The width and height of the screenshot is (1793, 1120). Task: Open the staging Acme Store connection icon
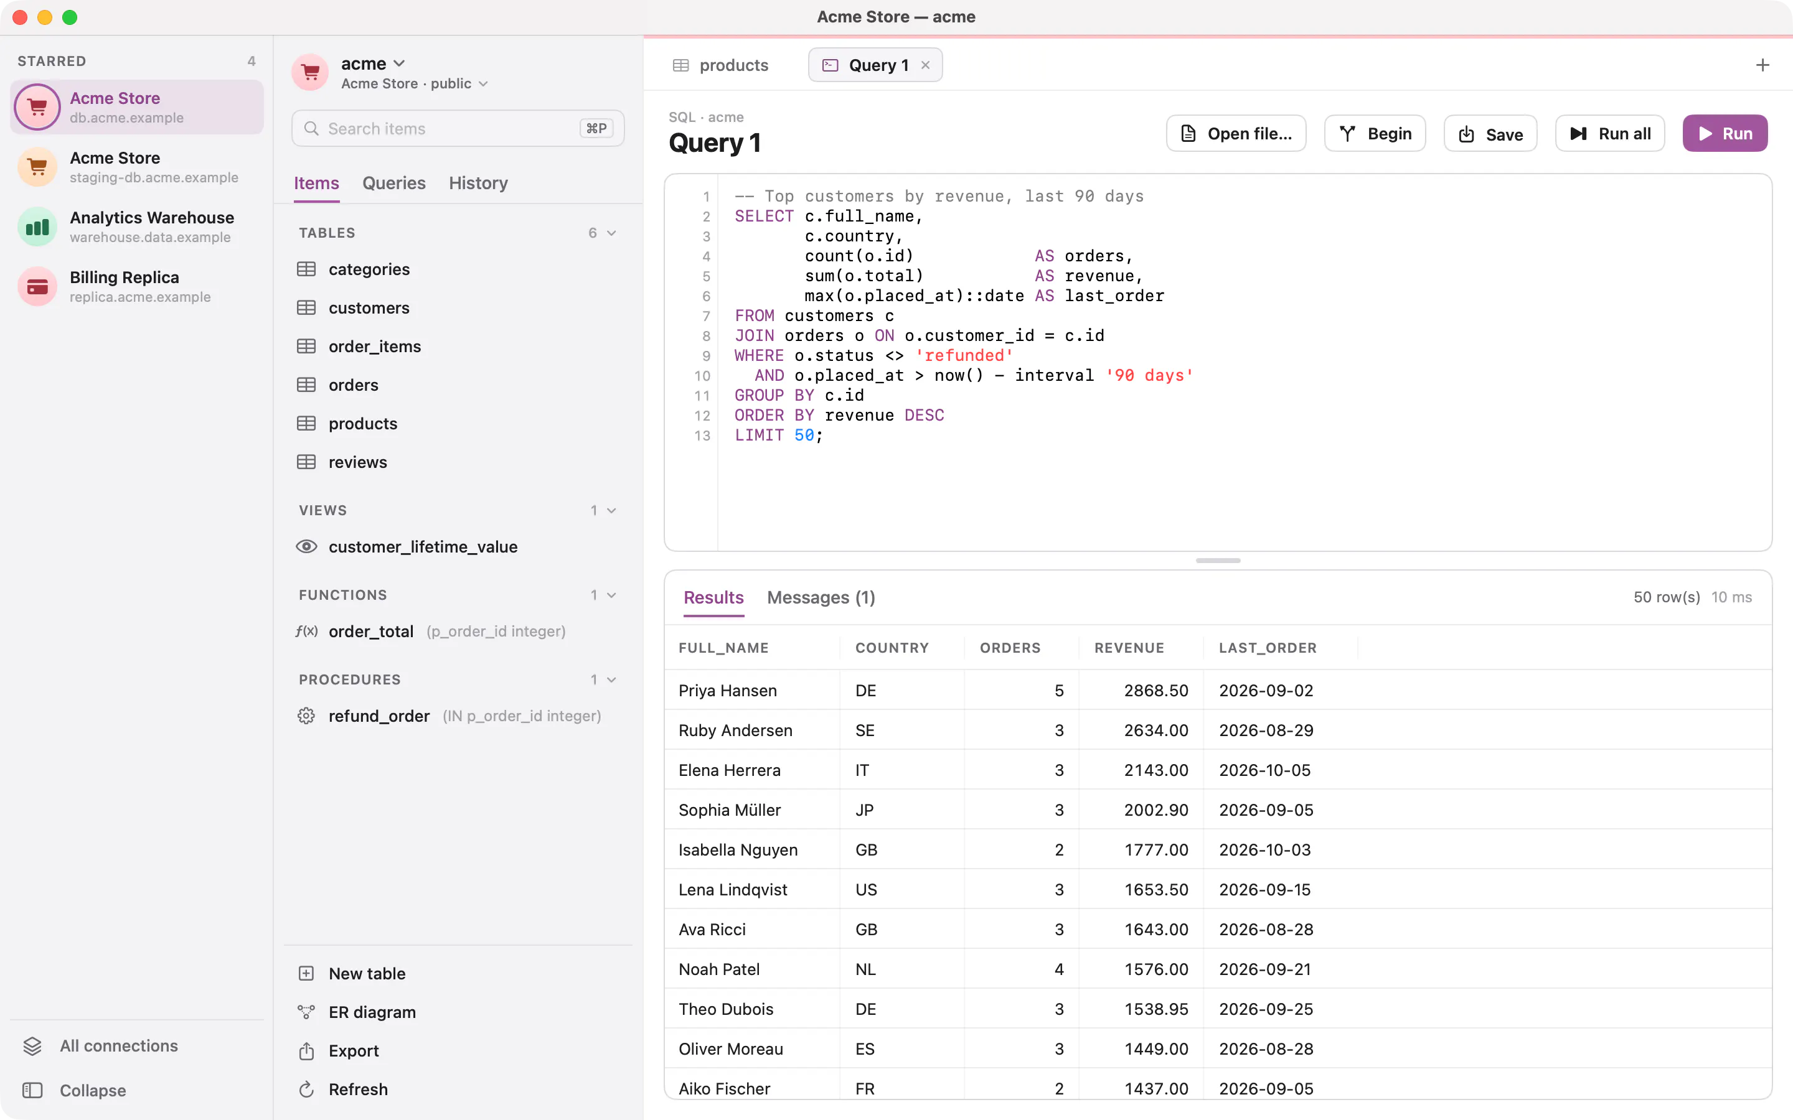[37, 167]
